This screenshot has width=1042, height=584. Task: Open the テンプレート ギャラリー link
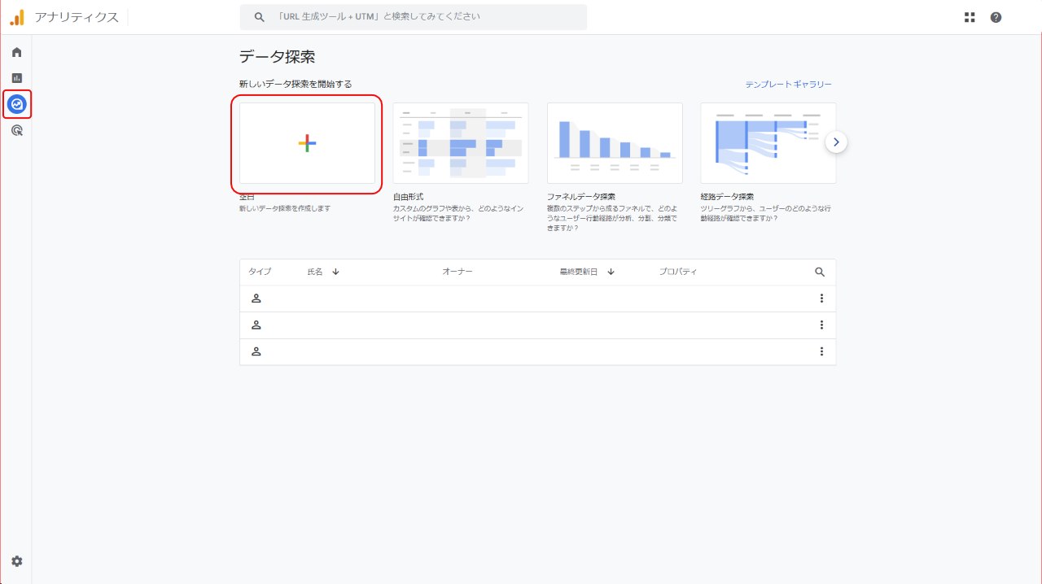[x=788, y=85]
